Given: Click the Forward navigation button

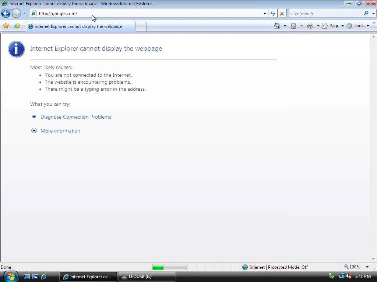Looking at the screenshot, I should 16,14.
